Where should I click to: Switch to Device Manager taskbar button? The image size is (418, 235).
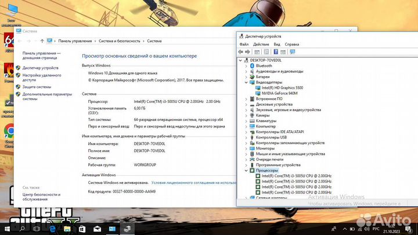click(127, 229)
